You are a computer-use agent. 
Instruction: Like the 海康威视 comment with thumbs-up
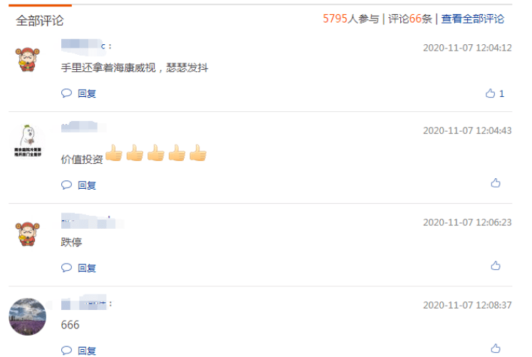[x=490, y=93]
